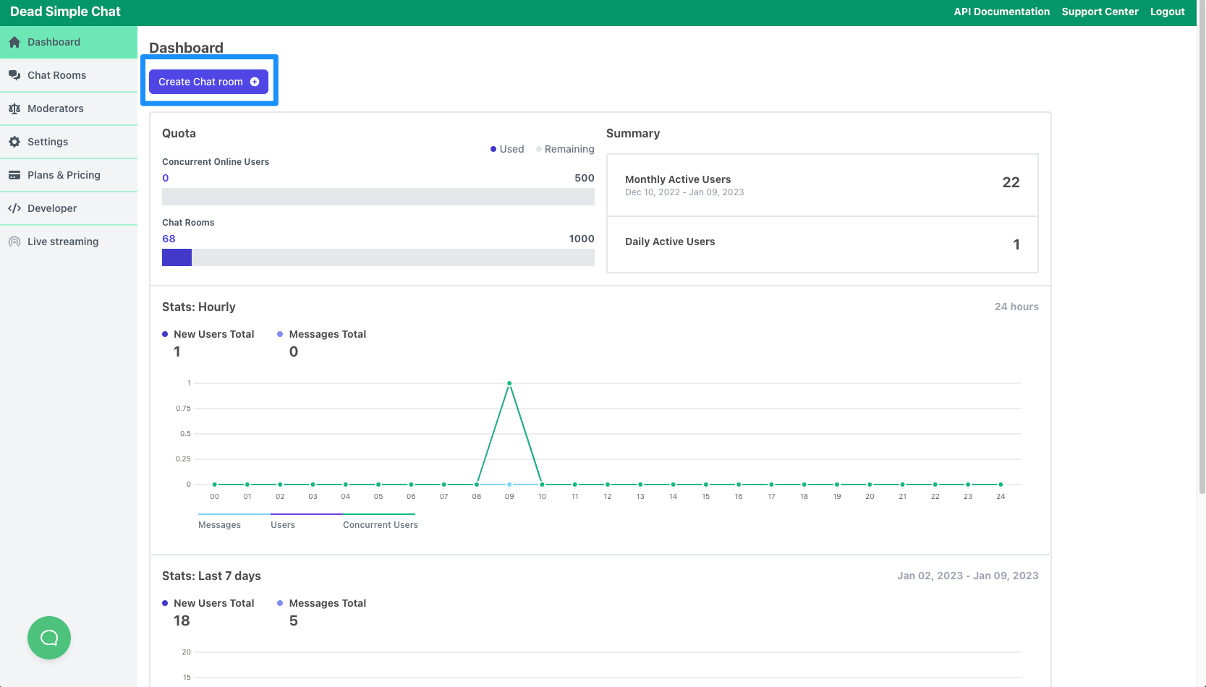Open the green chat support widget
Image resolution: width=1206 pixels, height=687 pixels.
[49, 637]
